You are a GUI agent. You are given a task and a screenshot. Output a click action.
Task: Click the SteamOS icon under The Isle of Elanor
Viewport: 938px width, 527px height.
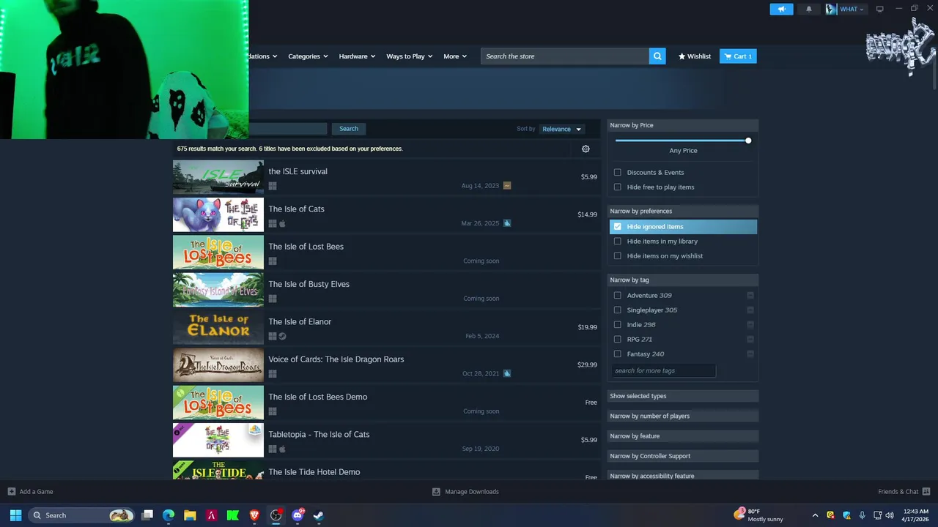(282, 336)
